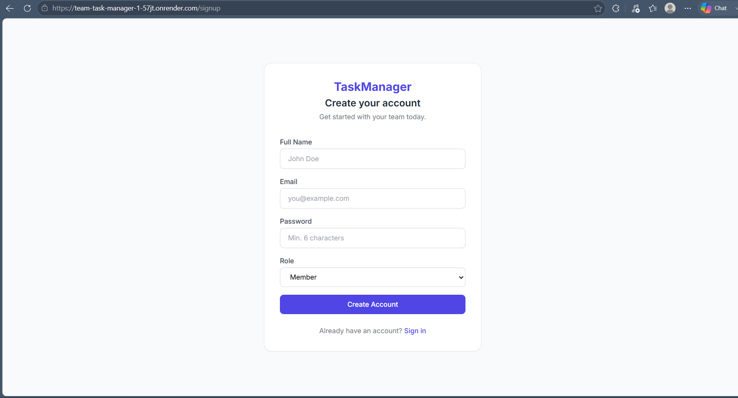Open the browser profile avatar

coord(670,8)
